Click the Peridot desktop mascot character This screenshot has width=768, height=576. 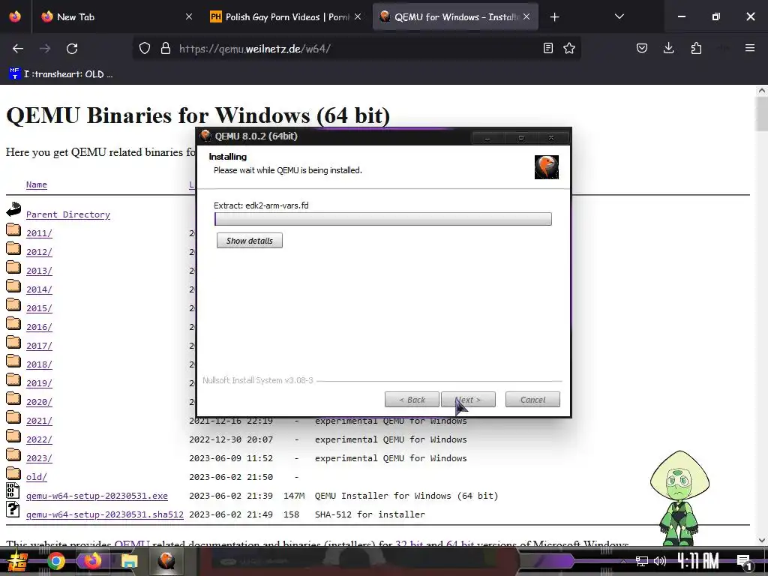pos(679,498)
